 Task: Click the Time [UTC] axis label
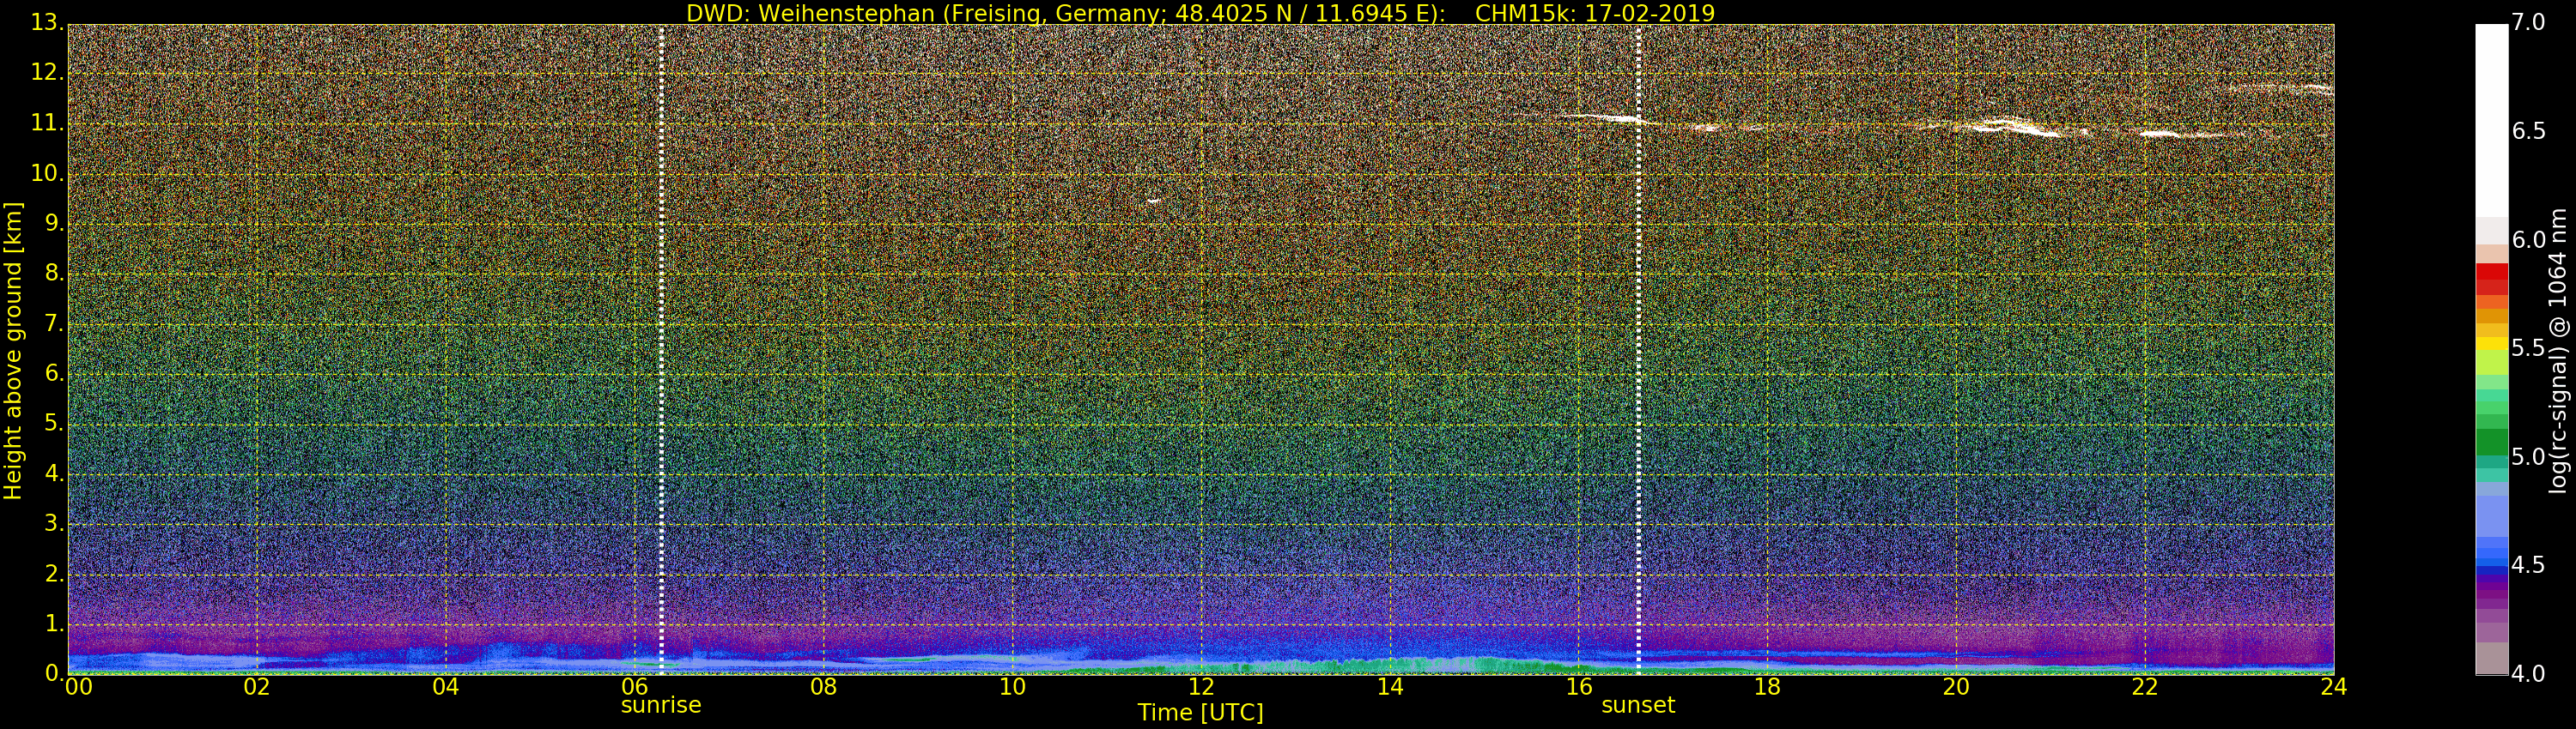point(1200,713)
